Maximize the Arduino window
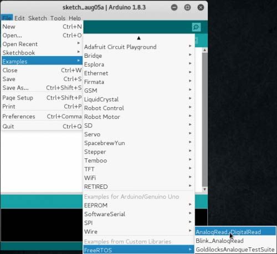This screenshot has width=277, height=254. coord(187,7)
